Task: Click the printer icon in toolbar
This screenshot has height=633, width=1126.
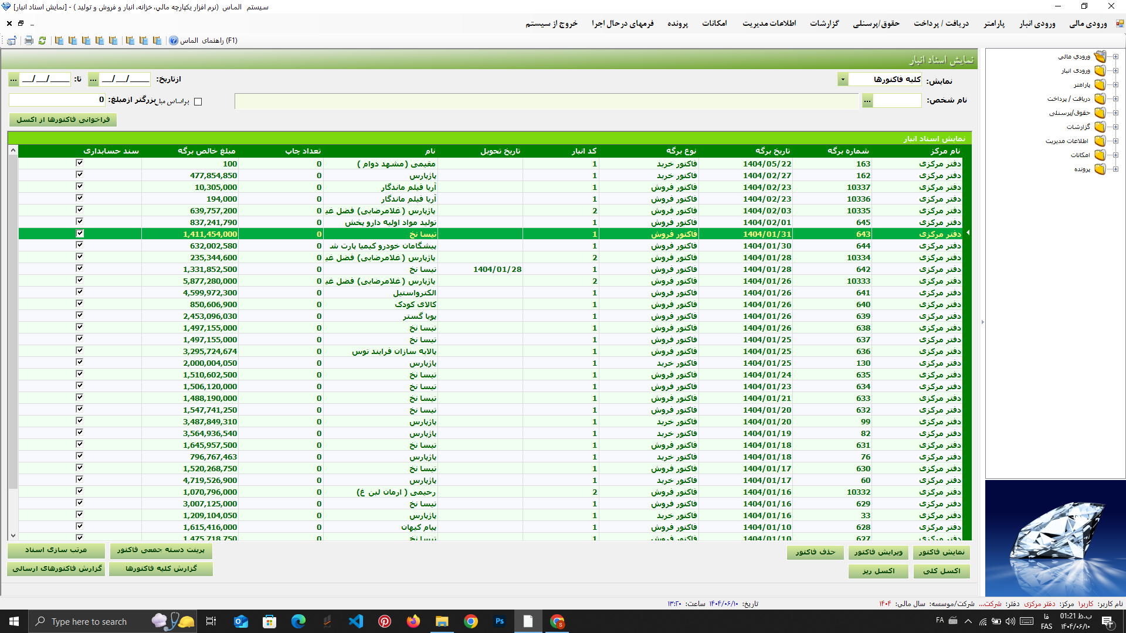Action: tap(29, 40)
